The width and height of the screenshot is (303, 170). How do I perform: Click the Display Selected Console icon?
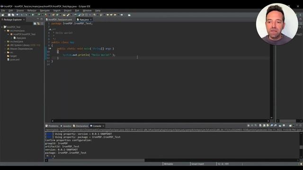click(x=284, y=126)
